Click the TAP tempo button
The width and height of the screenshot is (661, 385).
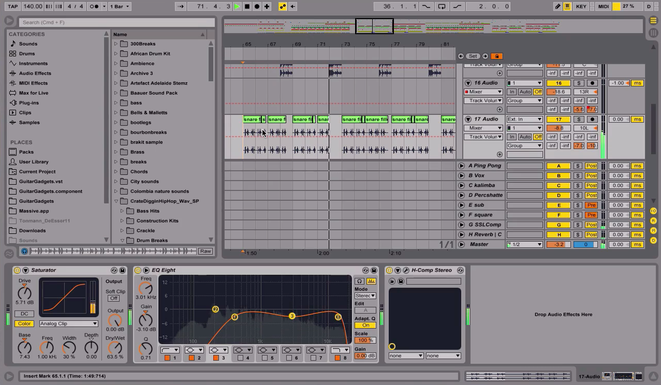12,6
